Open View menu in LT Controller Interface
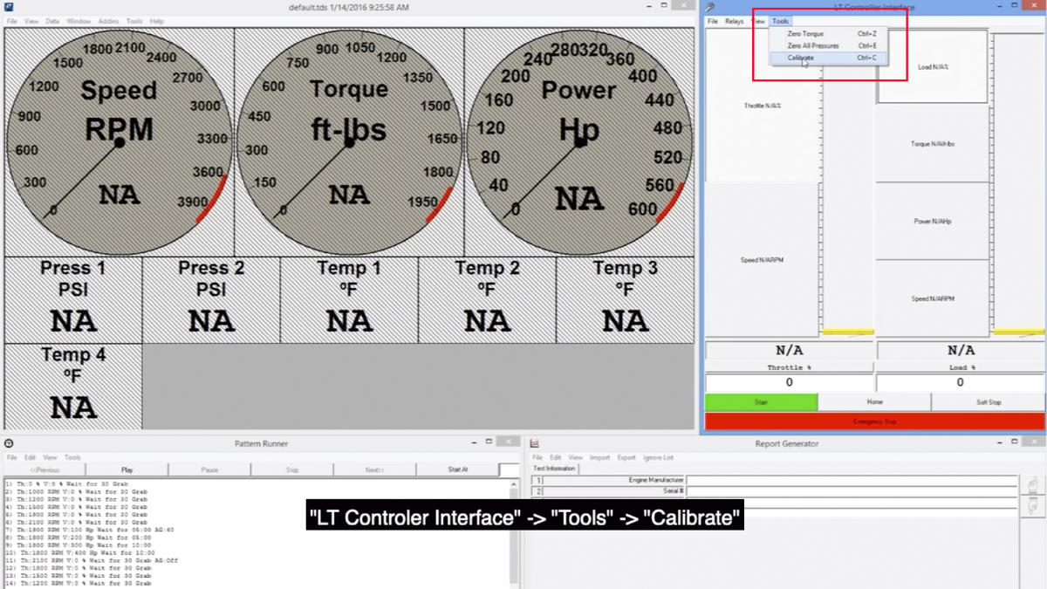 [758, 21]
